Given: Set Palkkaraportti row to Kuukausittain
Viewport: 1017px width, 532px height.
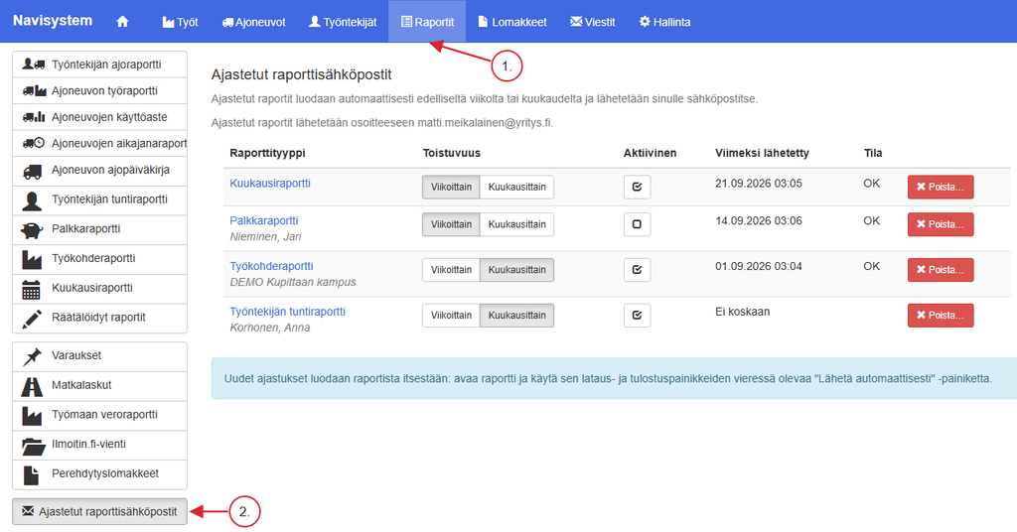Looking at the screenshot, I should click(x=516, y=224).
